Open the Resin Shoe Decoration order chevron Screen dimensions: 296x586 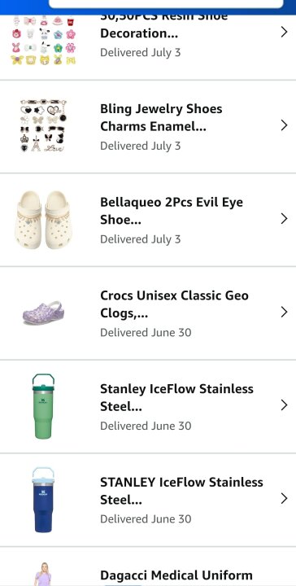coord(284,32)
